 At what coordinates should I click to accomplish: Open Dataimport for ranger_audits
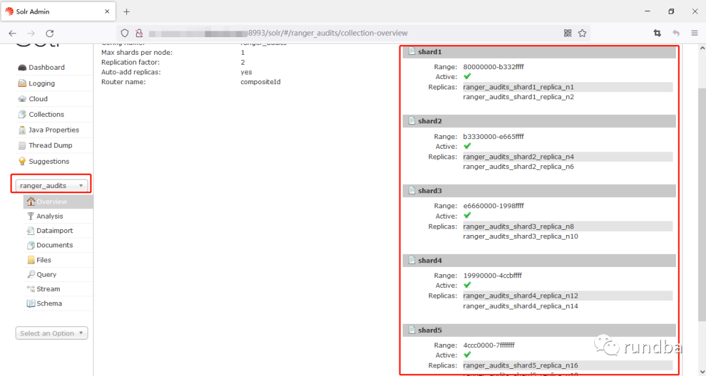(x=54, y=230)
